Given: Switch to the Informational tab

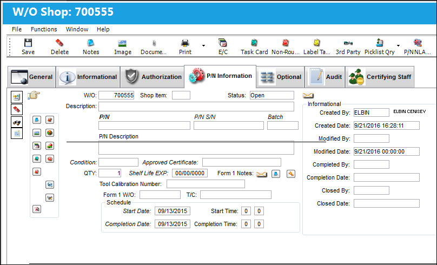Looking at the screenshot, I should click(x=88, y=77).
